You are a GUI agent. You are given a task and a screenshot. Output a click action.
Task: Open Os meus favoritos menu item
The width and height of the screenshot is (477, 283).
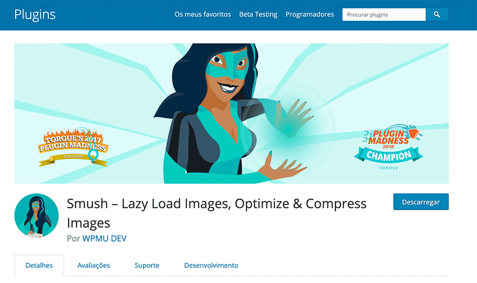click(203, 14)
